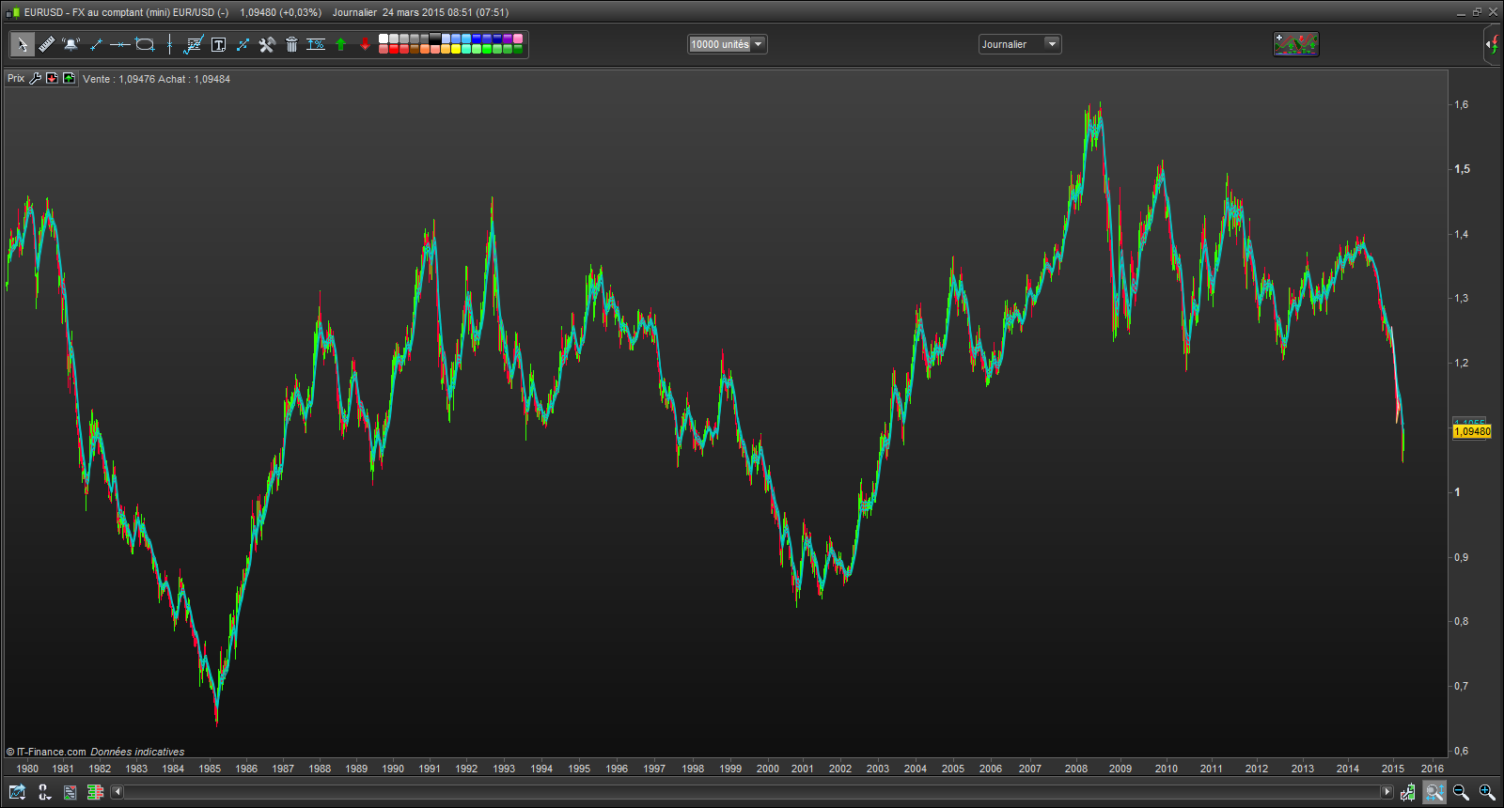Viewport: 1504px width, 808px height.
Task: Open the Fibonacci retracement drawing tool
Action: (194, 44)
